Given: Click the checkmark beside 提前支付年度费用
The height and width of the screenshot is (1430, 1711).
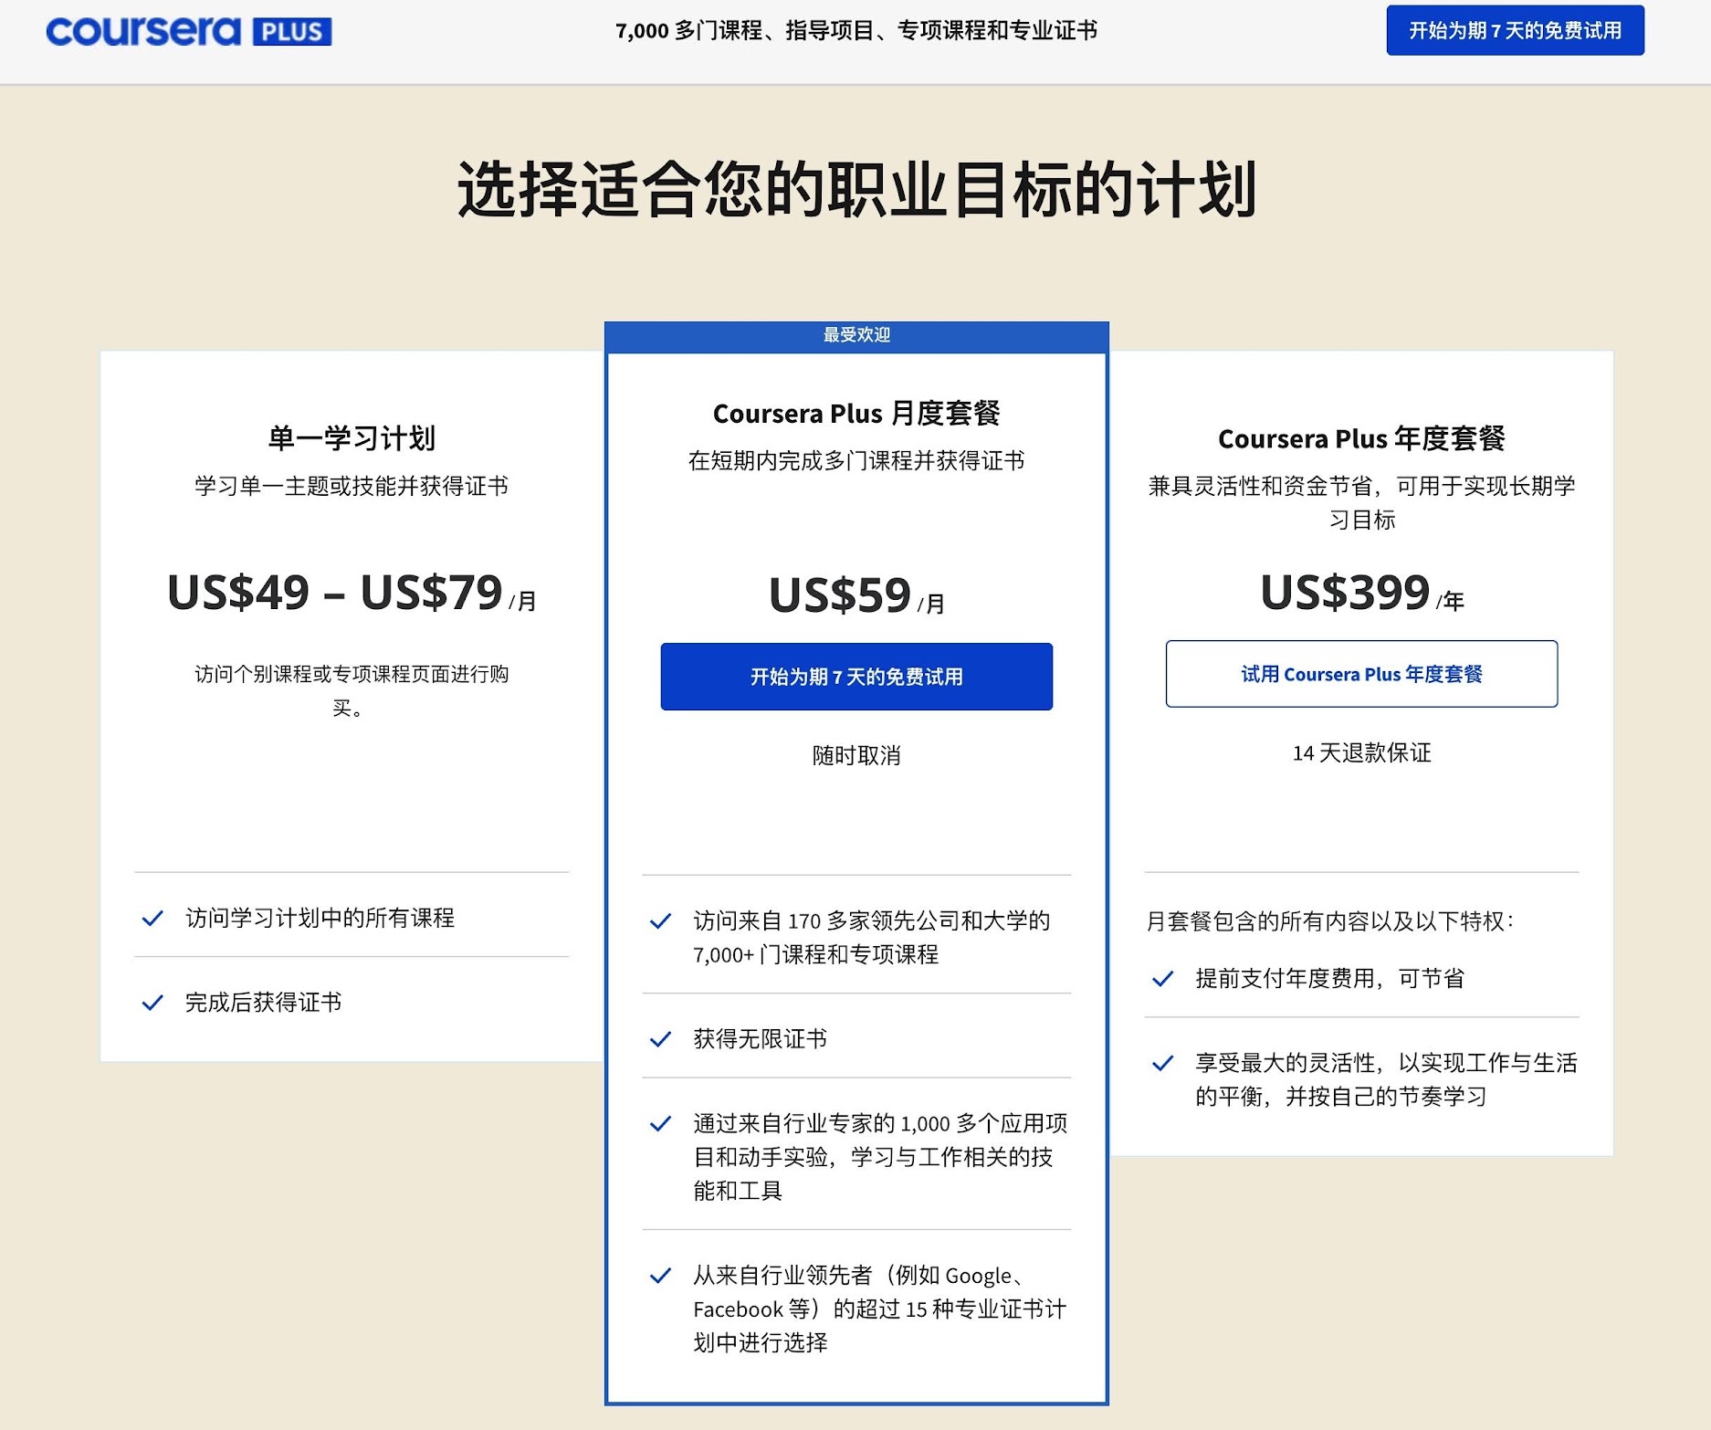Looking at the screenshot, I should pos(1162,979).
